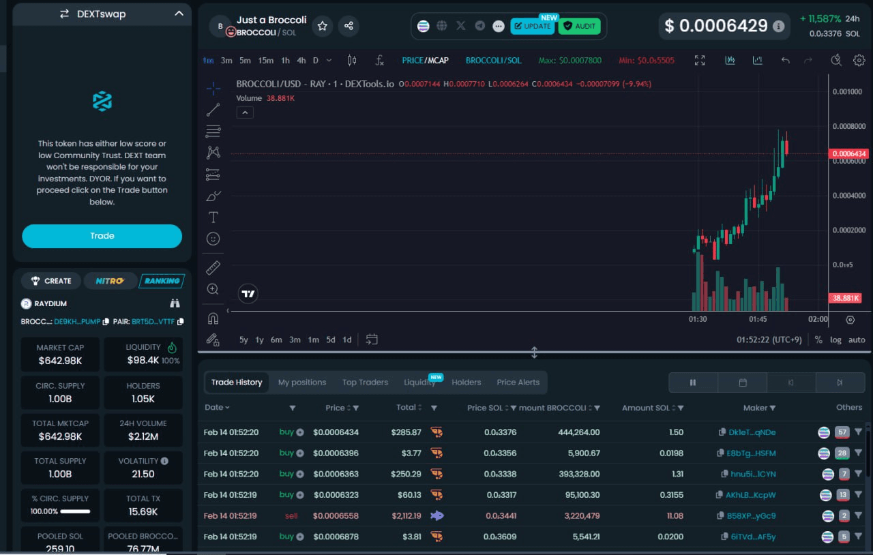The image size is (873, 555).
Task: Open the fx indicators menu
Action: point(380,60)
